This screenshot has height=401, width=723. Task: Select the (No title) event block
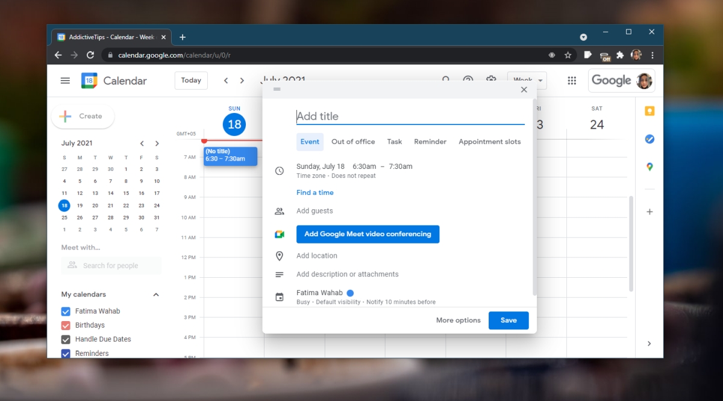coord(231,156)
